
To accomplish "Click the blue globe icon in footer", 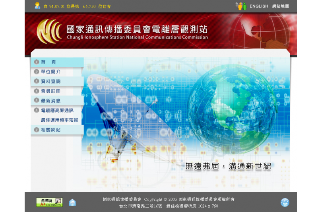I will click(x=285, y=202).
